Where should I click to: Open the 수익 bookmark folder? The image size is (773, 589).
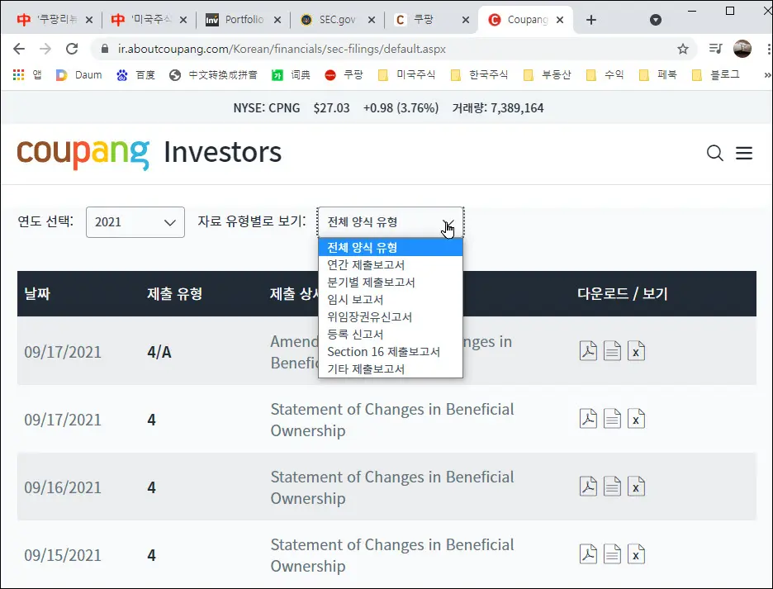tap(605, 75)
